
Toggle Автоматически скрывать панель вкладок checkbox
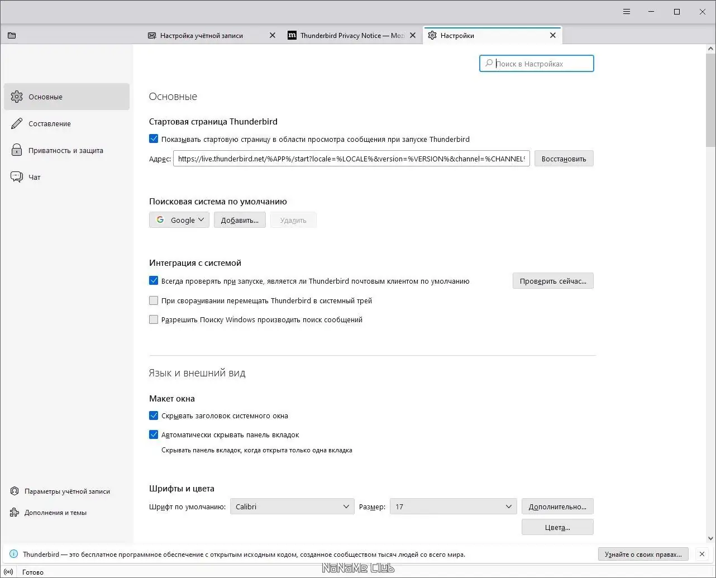point(154,434)
